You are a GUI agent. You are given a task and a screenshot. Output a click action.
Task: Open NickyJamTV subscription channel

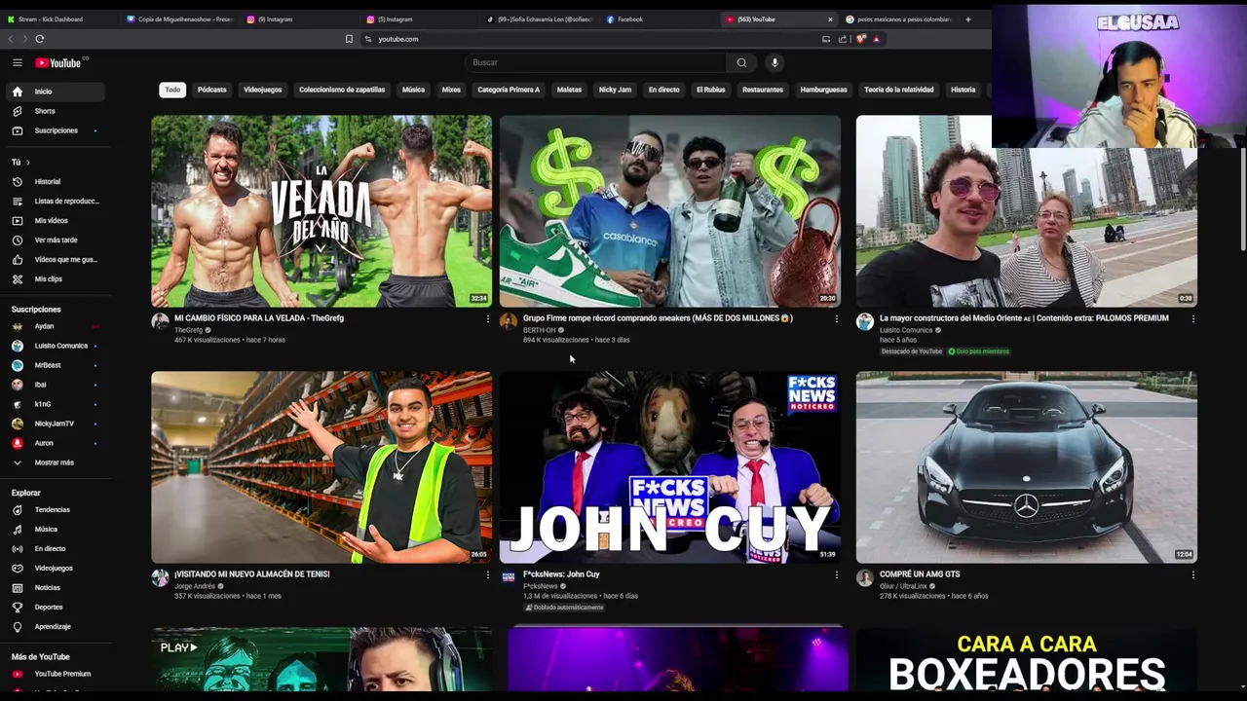coord(54,424)
